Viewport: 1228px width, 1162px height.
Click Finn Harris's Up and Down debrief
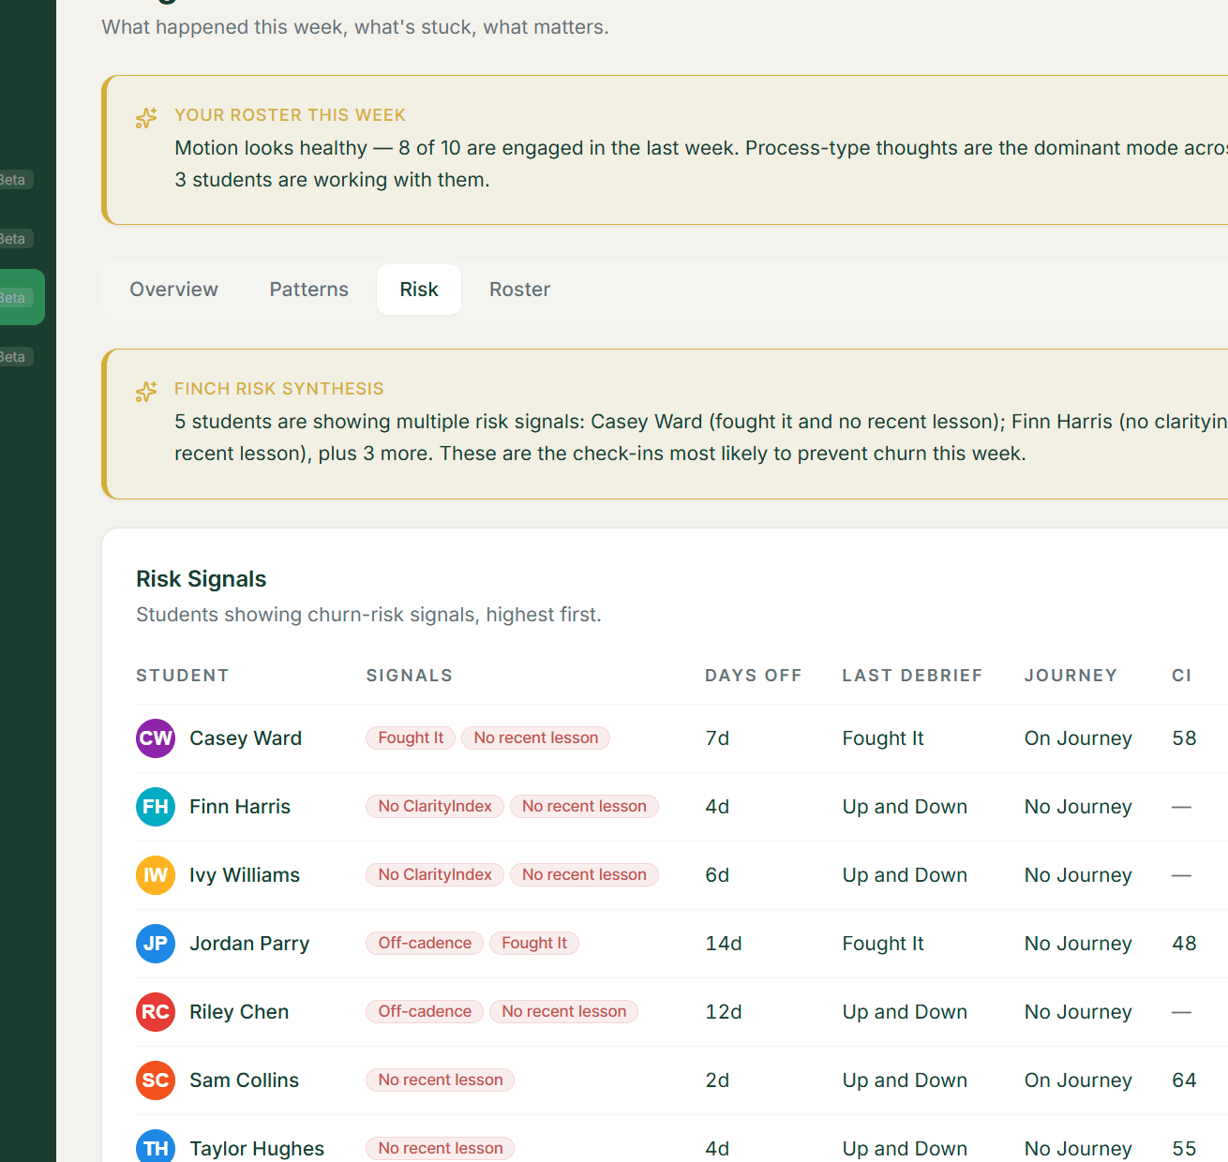tap(905, 807)
